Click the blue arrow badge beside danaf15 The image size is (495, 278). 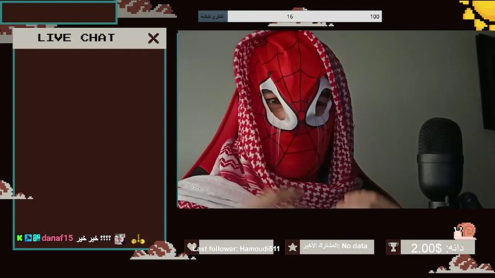[x=28, y=238]
